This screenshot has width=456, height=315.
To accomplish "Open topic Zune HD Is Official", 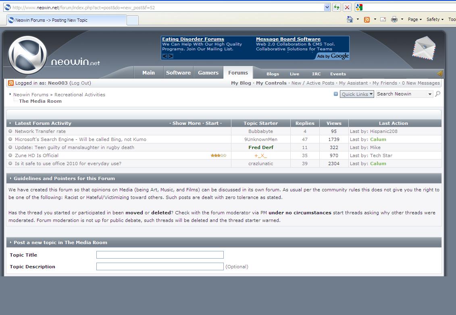I will tap(37, 155).
